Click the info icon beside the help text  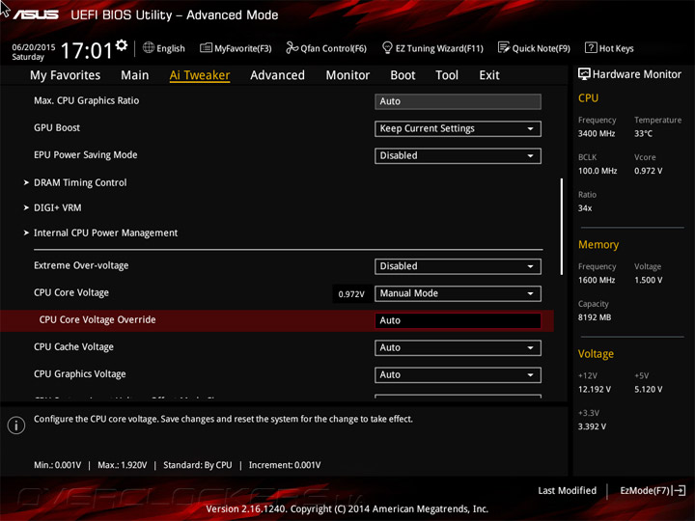(x=16, y=425)
